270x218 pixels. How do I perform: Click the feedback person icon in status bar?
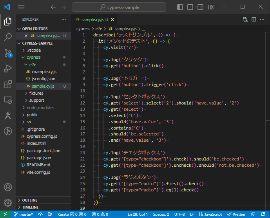[253, 214]
